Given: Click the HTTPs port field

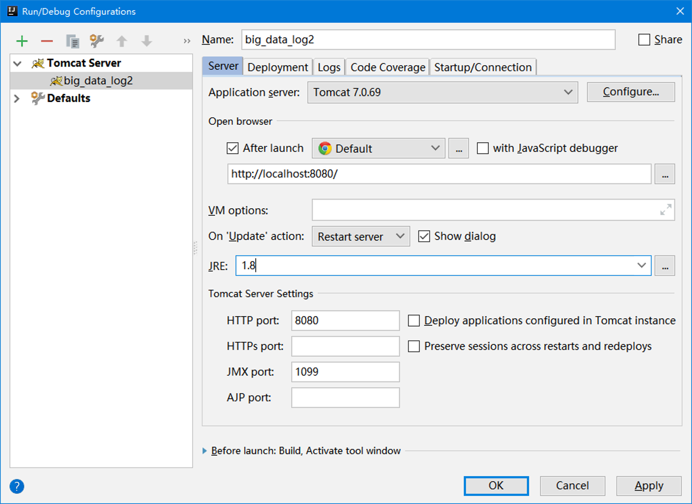Looking at the screenshot, I should [x=345, y=346].
